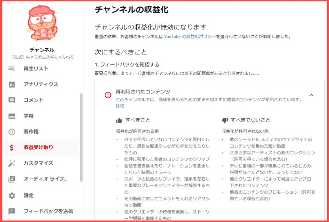Viewport: 329px width, 222px height.
Task: Click the red dollar sign icon
Action: [x=12, y=147]
